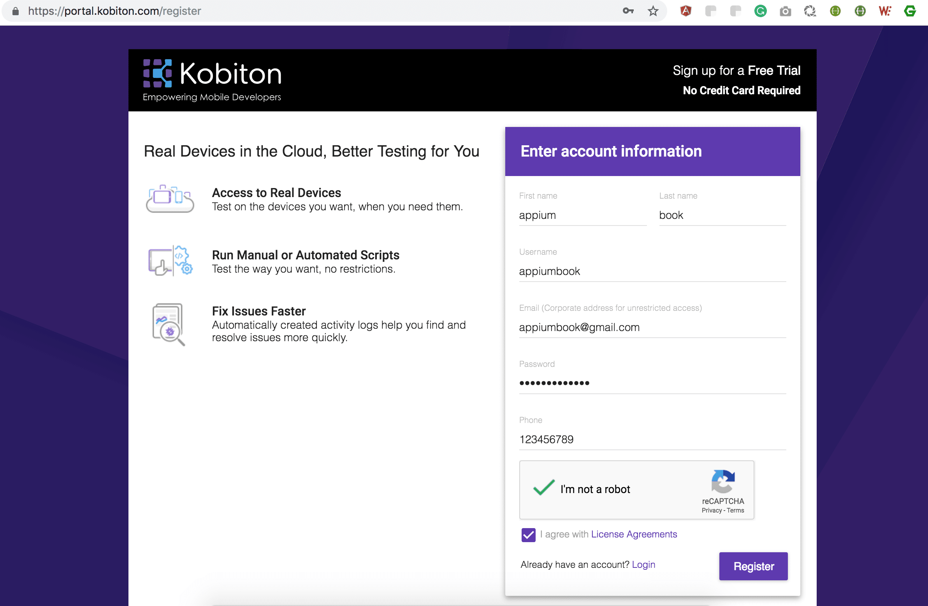The height and width of the screenshot is (606, 928).
Task: Click the Password field
Action: point(652,383)
